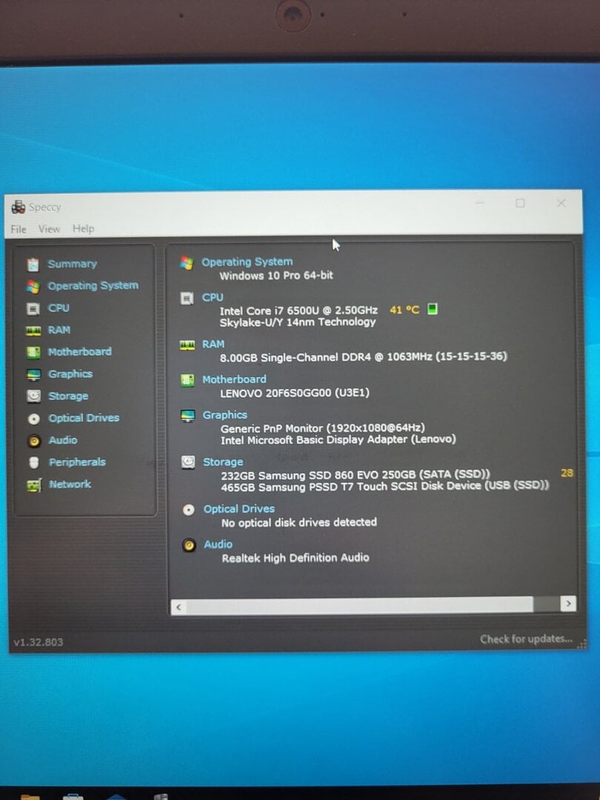
Task: Click Optical Drives heading link in summary
Action: point(239,509)
